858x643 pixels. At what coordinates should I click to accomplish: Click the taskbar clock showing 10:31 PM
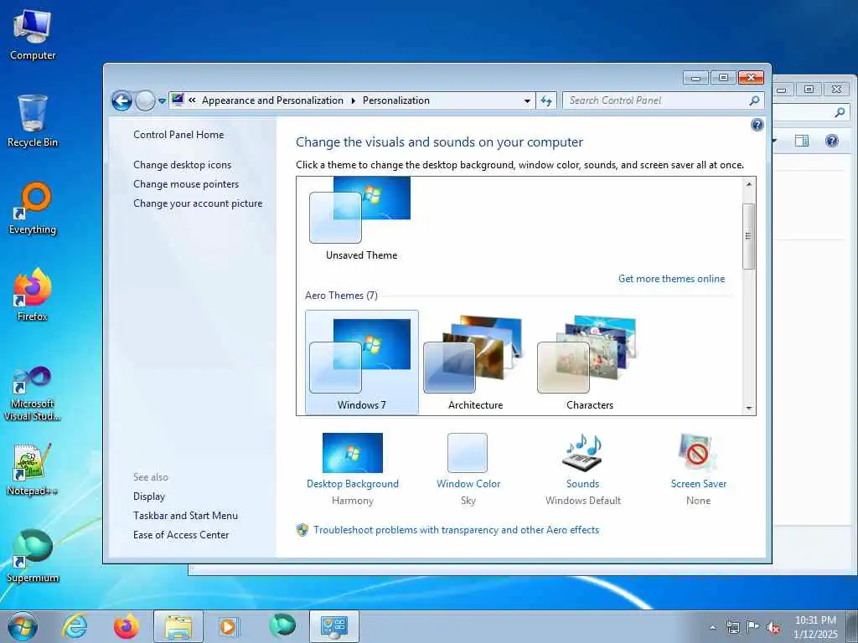tap(815, 627)
